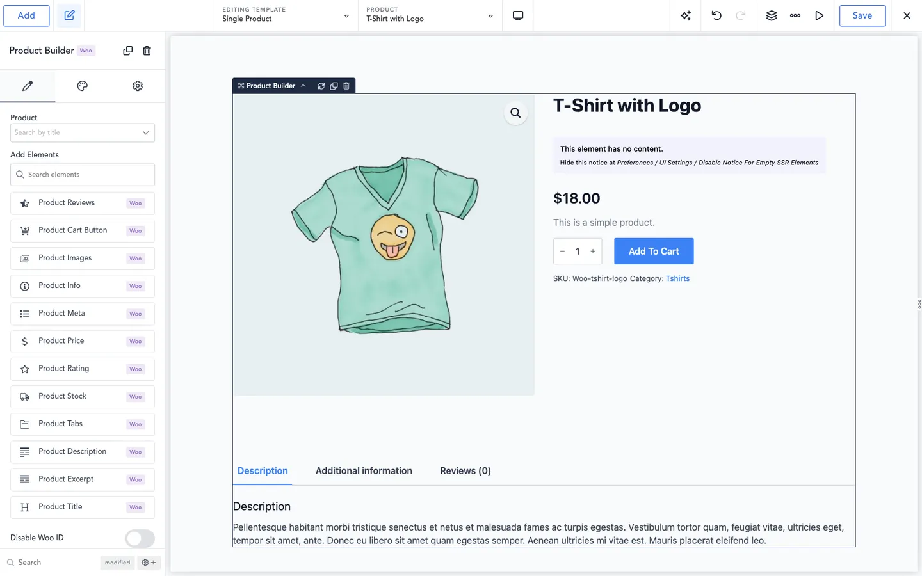Increase quantity with plus button
The image size is (922, 576).
[x=593, y=252]
